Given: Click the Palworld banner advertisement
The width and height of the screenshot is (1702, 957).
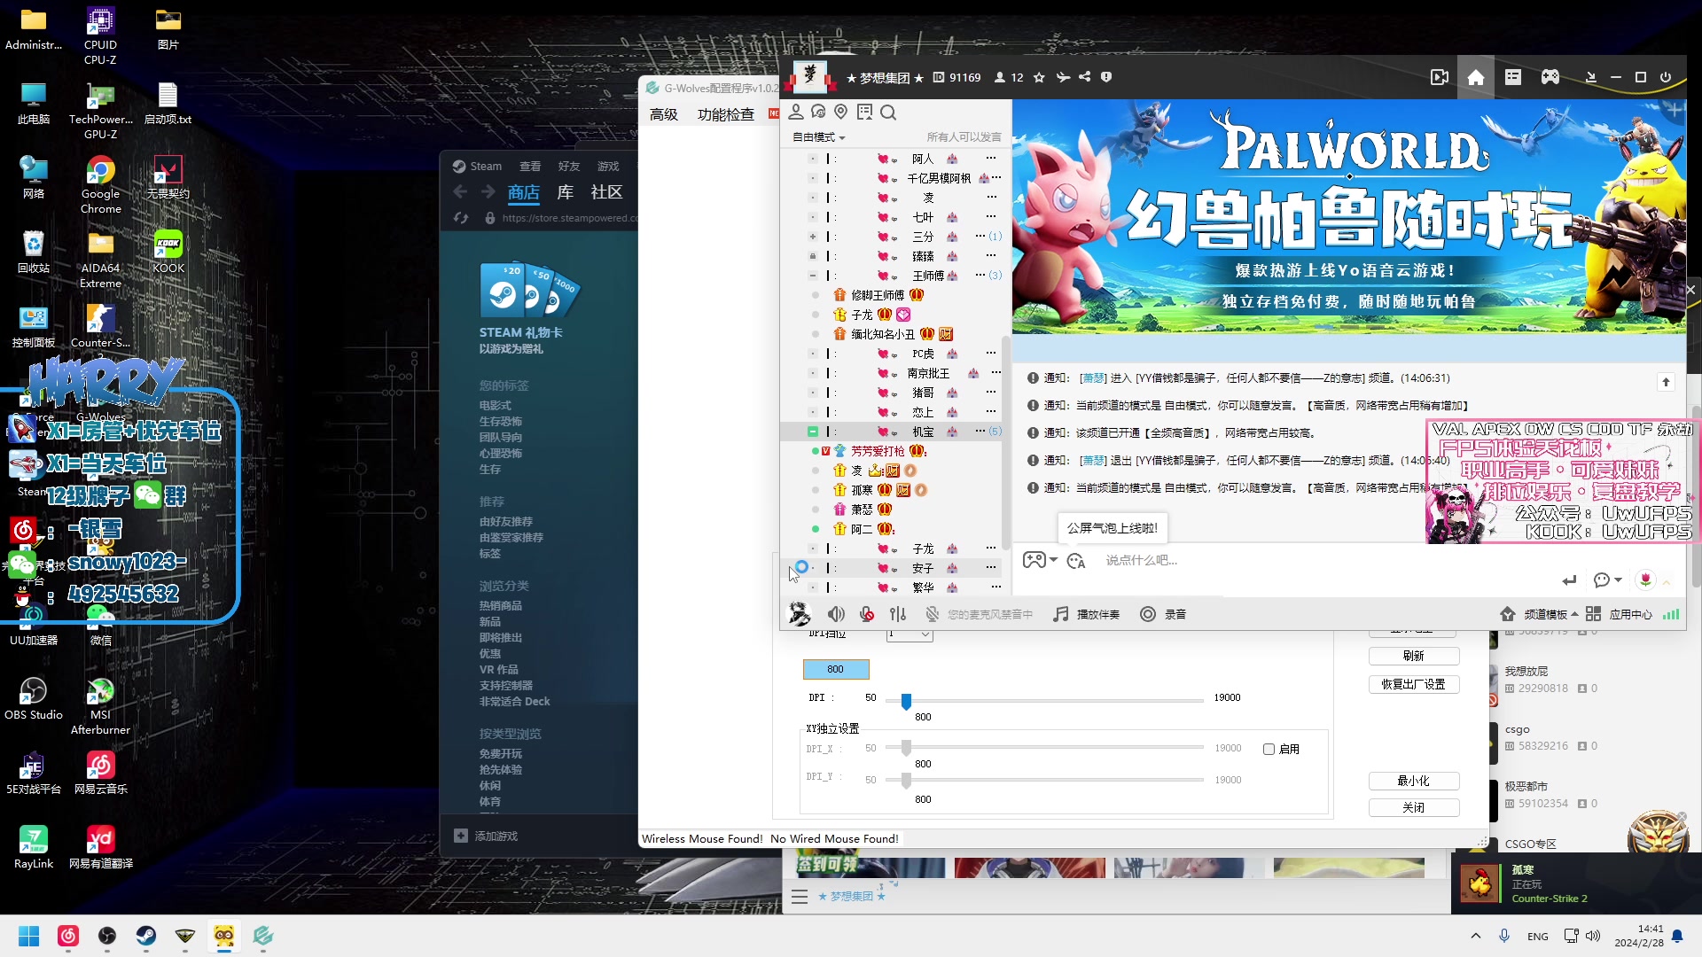Looking at the screenshot, I should pos(1349,217).
